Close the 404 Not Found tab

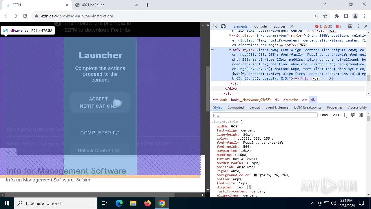[x=137, y=5]
